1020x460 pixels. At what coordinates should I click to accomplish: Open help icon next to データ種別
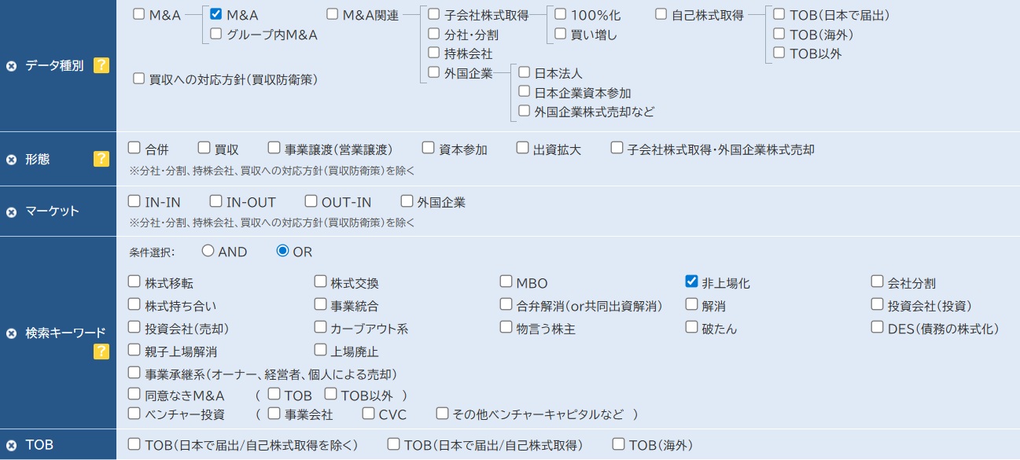(x=101, y=65)
